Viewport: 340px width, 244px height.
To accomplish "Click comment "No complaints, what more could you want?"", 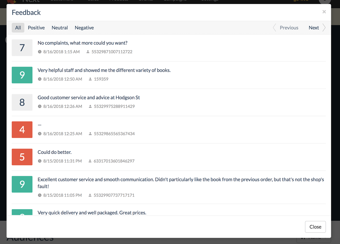I will pyautogui.click(x=83, y=43).
